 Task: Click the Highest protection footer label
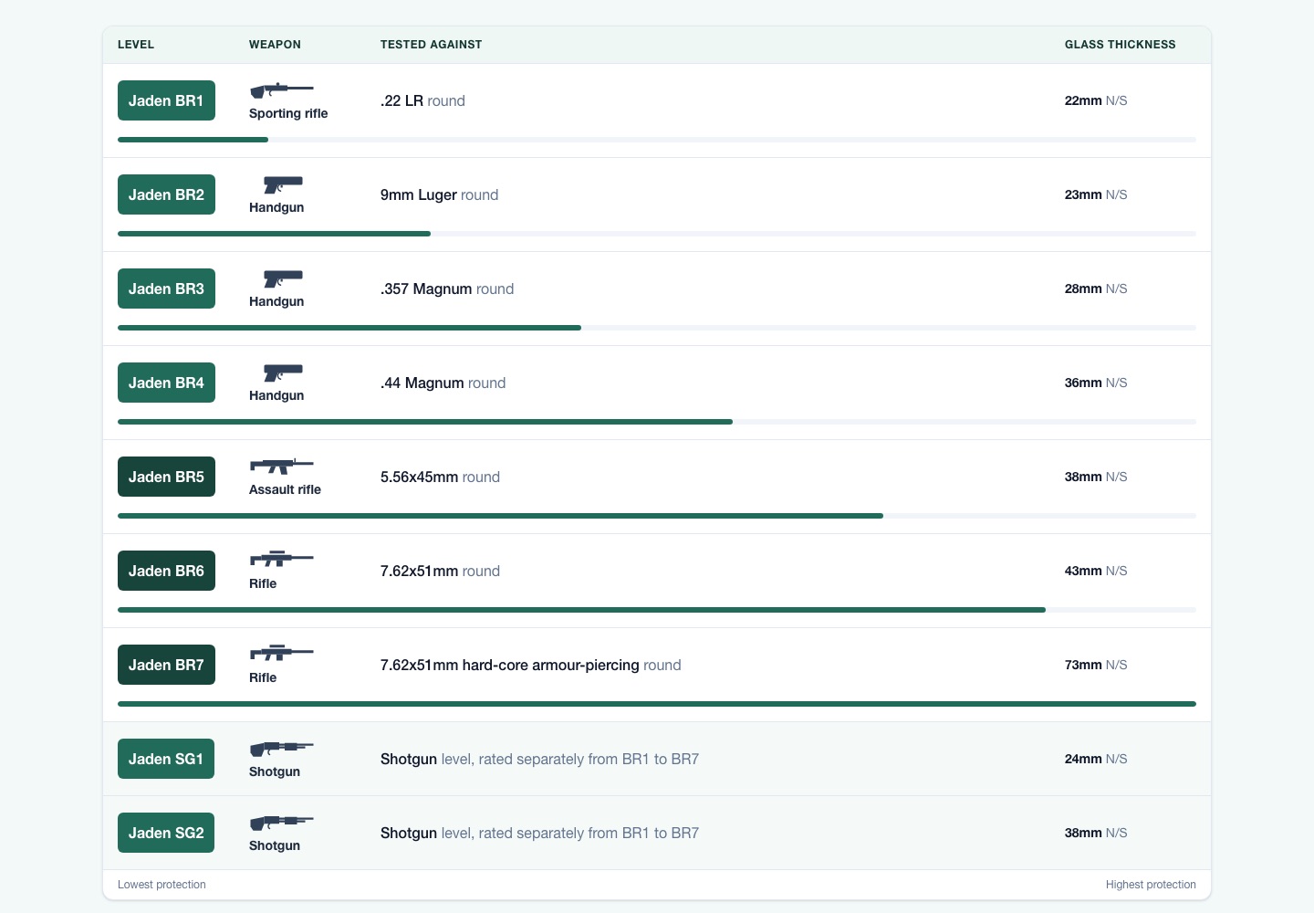pyautogui.click(x=1151, y=885)
